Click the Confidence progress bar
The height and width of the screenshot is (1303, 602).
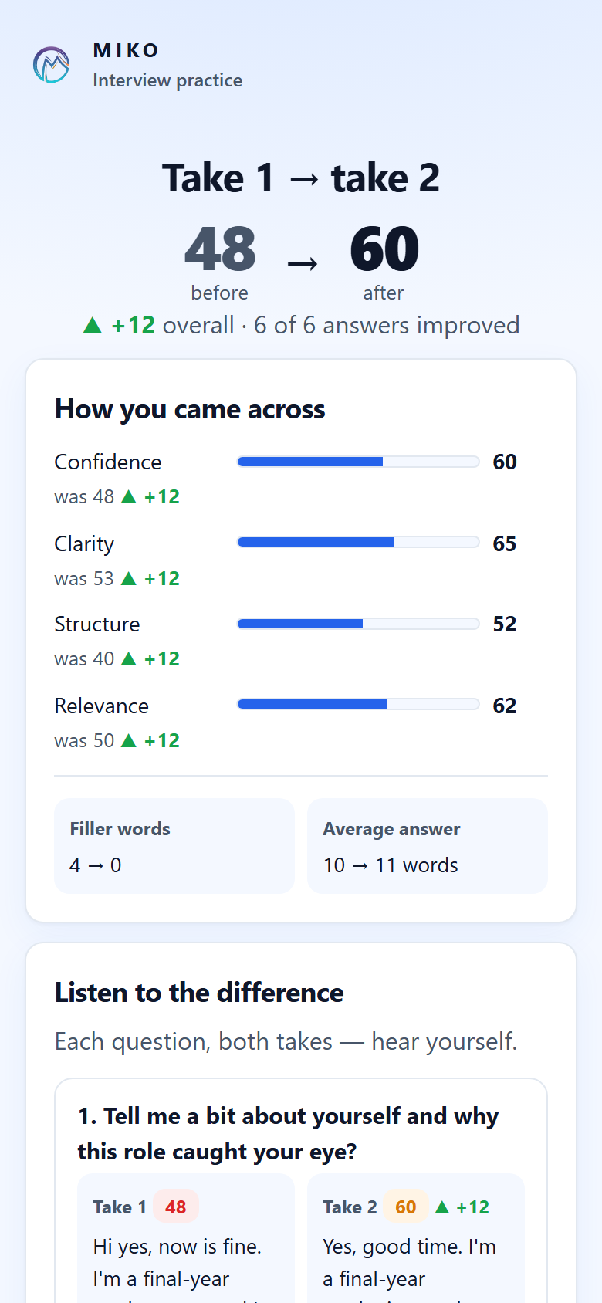click(x=358, y=462)
